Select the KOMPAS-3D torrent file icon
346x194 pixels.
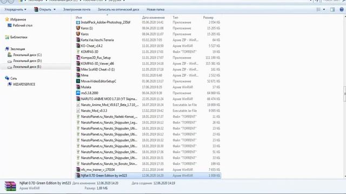click(78, 52)
